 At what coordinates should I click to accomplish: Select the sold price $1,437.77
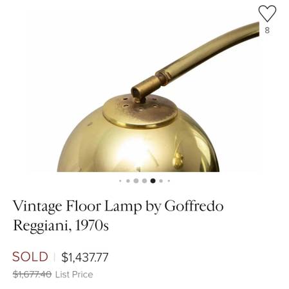tap(85, 257)
